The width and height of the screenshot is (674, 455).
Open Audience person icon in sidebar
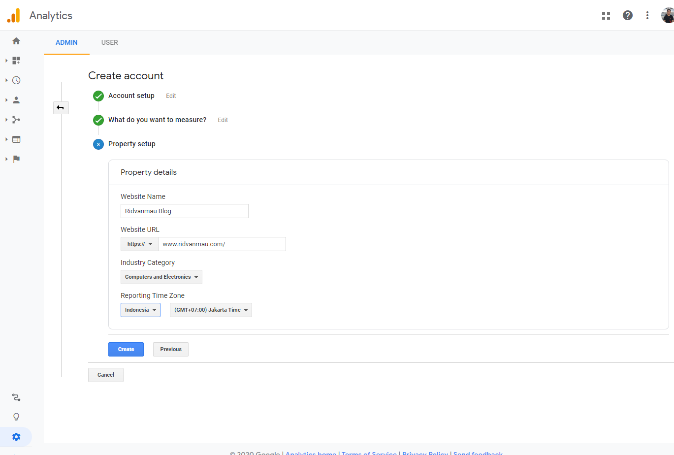point(16,100)
